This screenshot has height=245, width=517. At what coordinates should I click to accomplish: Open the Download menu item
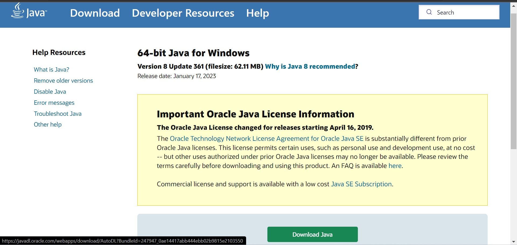[x=95, y=13]
